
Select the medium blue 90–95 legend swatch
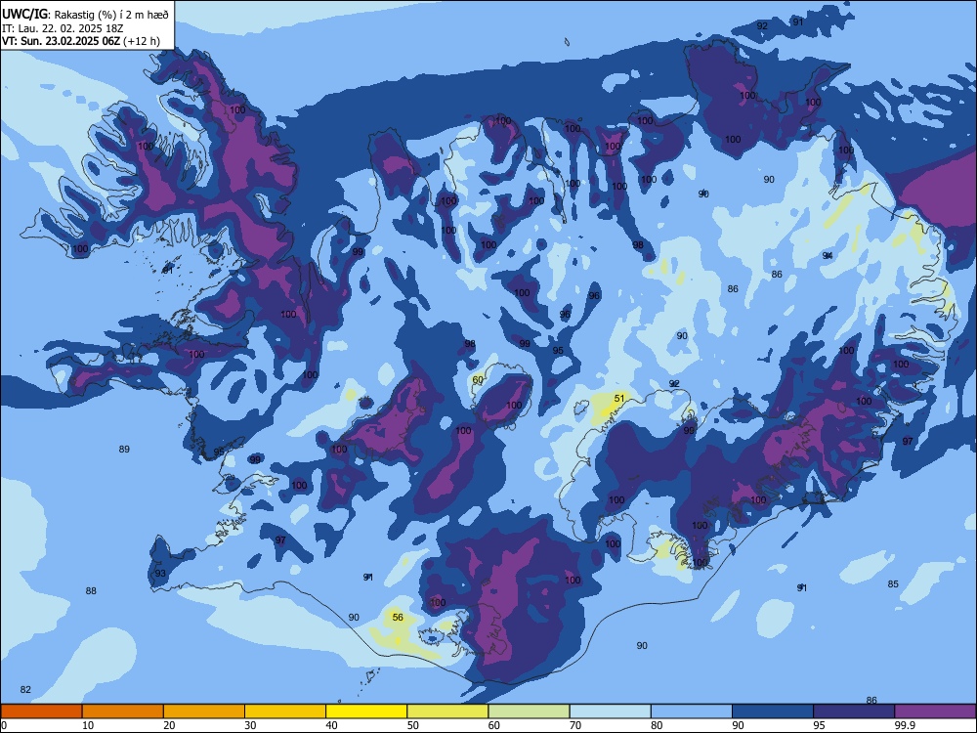click(773, 711)
